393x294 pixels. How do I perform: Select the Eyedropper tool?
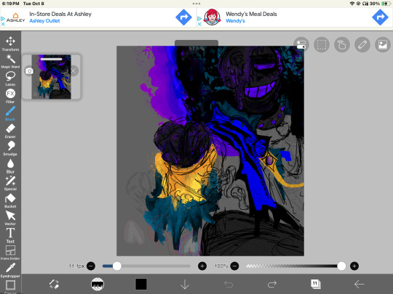click(10, 270)
